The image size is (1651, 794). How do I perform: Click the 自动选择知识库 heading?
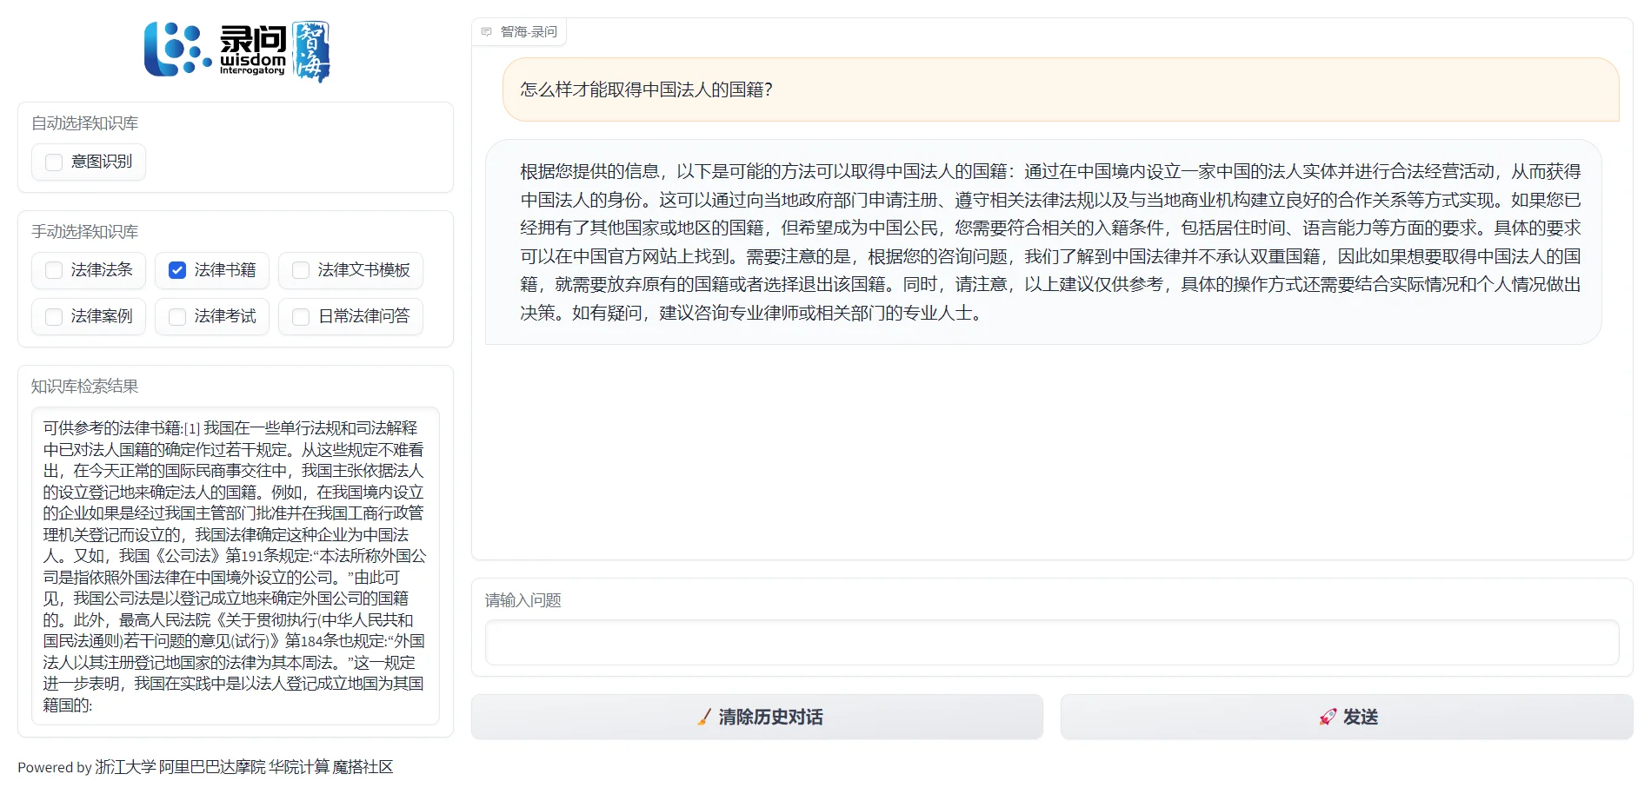tap(85, 123)
